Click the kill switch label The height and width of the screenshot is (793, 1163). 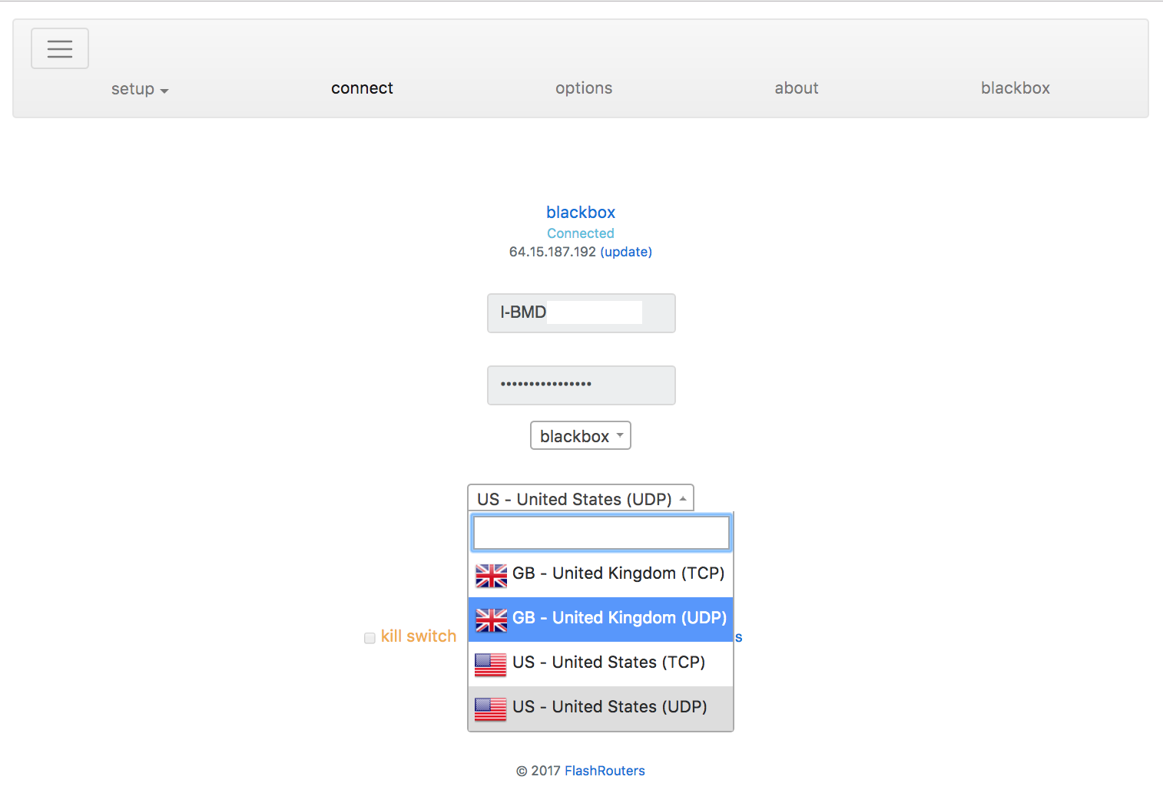click(x=419, y=636)
